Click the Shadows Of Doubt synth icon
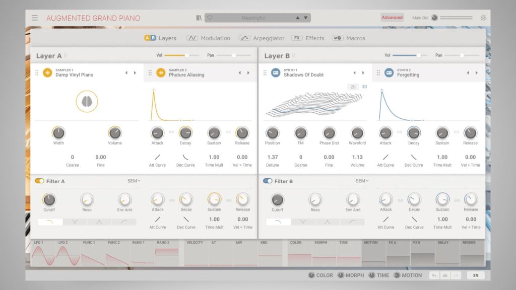 [x=276, y=72]
